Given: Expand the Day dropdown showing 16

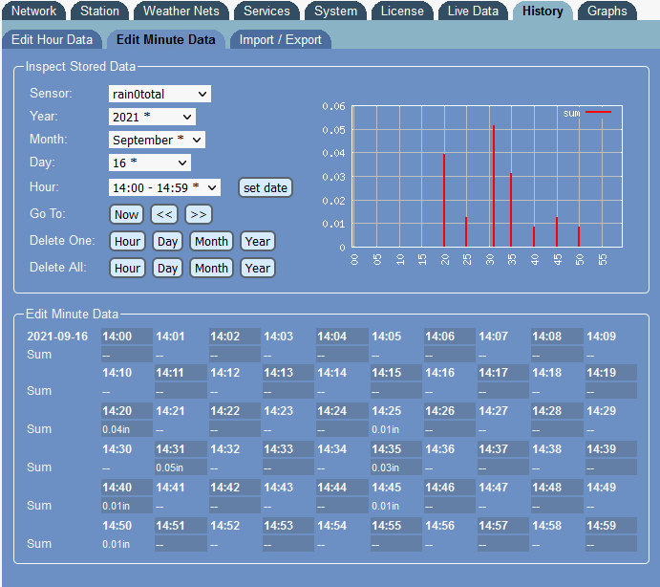Looking at the screenshot, I should coord(149,163).
